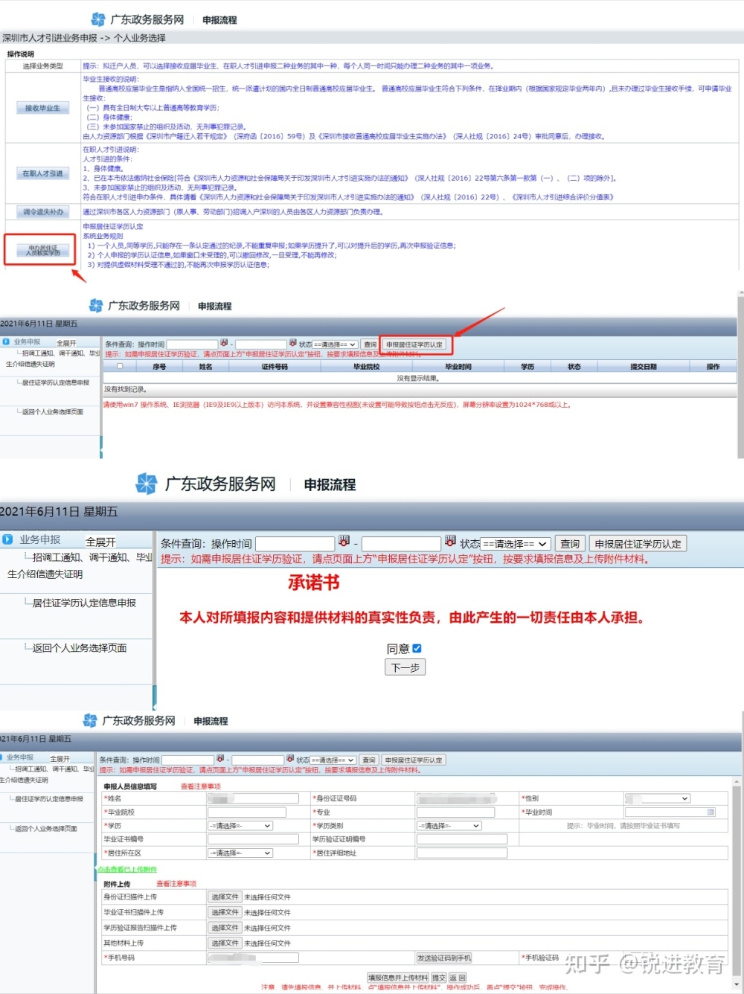Open the 性别 dropdown in the applicant form
Image resolution: width=744 pixels, height=994 pixels.
(x=658, y=798)
